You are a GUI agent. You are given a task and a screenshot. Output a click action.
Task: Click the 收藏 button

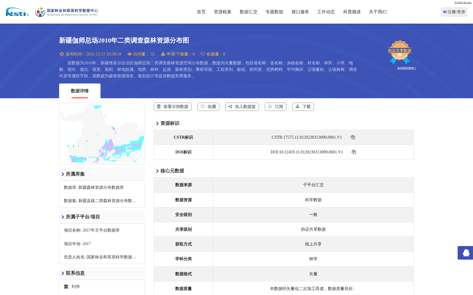(208, 107)
